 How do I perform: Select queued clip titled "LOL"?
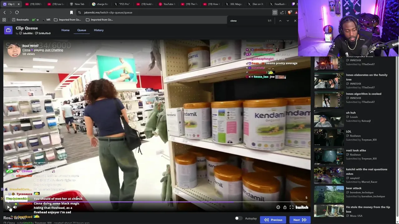tap(355, 138)
